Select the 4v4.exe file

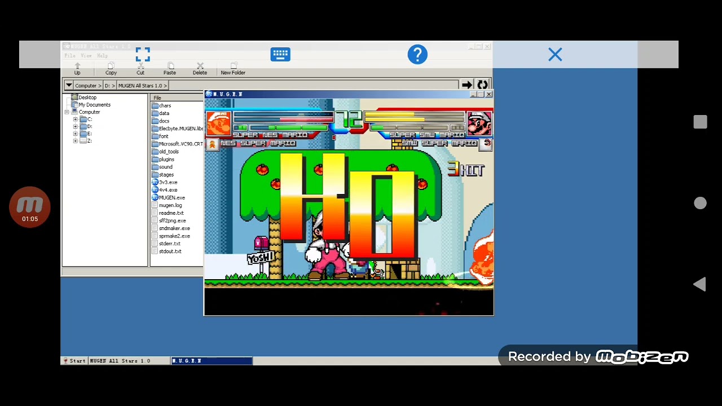click(x=164, y=190)
